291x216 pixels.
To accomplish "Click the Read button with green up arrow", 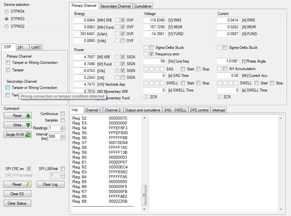I will (x=18, y=115).
